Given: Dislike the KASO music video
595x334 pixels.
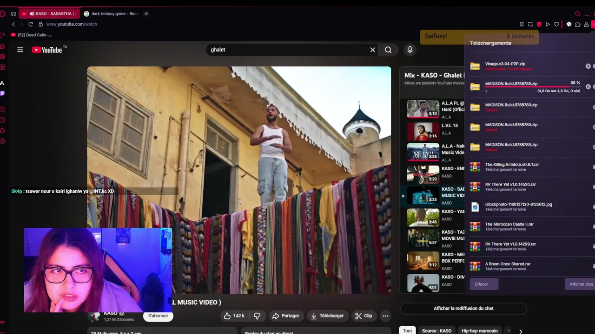Looking at the screenshot, I should (257, 316).
